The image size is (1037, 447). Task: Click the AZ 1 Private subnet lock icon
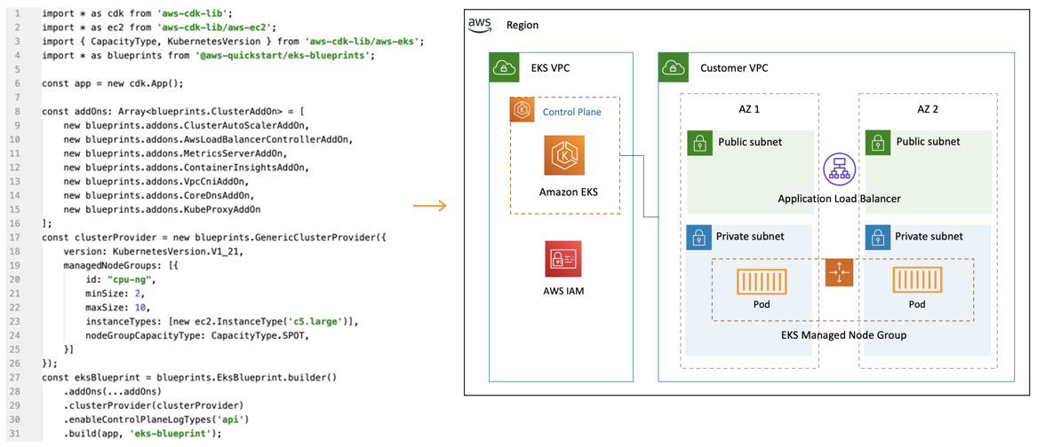tap(698, 237)
